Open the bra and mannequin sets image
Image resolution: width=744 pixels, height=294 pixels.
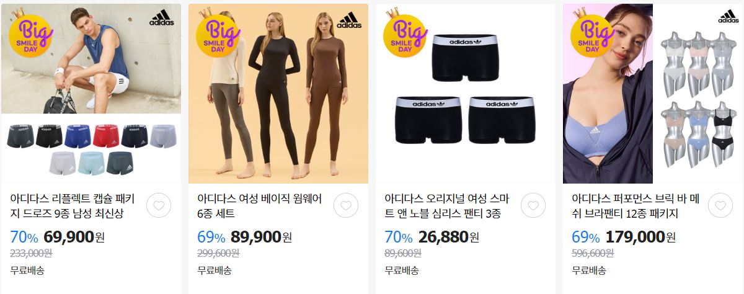pos(653,94)
